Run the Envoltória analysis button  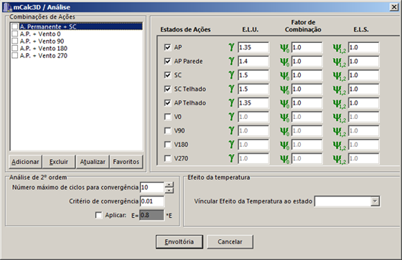[x=179, y=242]
